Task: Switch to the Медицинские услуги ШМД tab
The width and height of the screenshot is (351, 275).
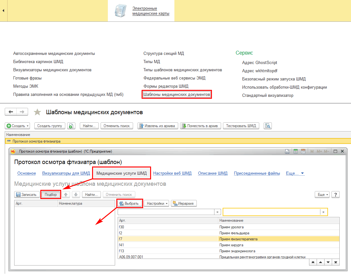Action: pos(121,173)
